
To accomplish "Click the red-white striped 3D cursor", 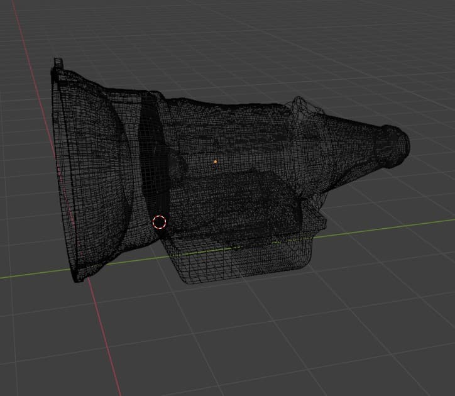I will click(x=159, y=223).
